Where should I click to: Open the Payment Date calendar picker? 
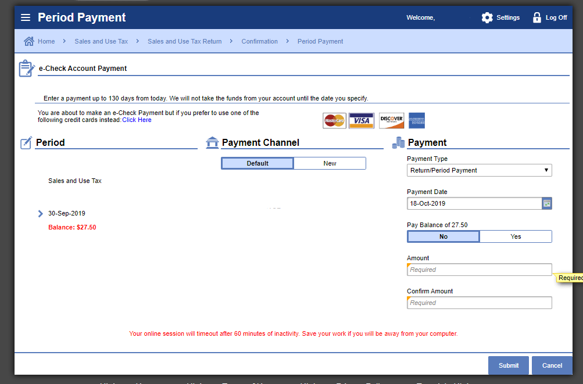[546, 203]
